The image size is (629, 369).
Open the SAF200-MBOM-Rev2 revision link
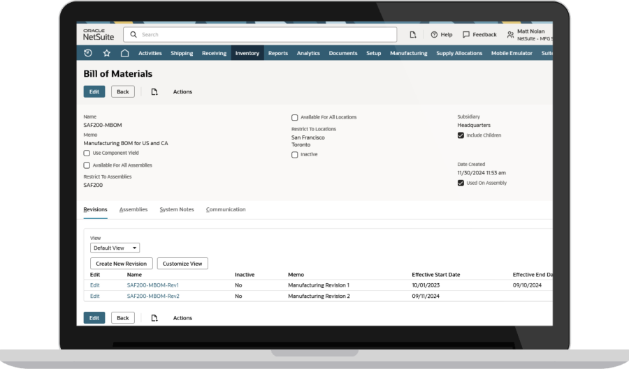click(153, 296)
